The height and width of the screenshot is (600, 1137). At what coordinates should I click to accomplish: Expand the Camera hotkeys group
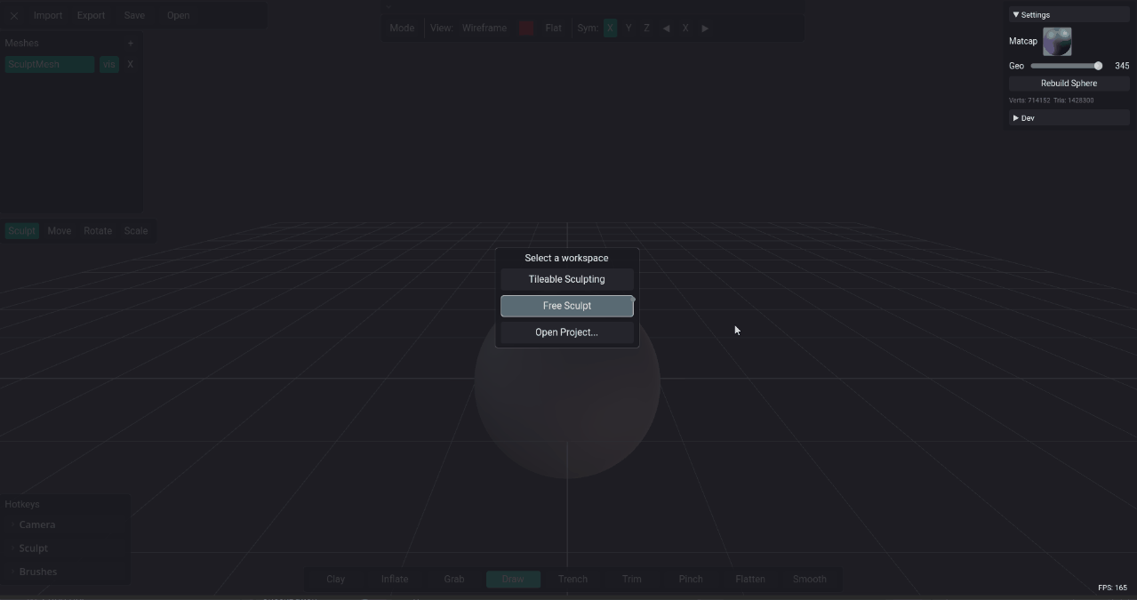pyautogui.click(x=66, y=525)
